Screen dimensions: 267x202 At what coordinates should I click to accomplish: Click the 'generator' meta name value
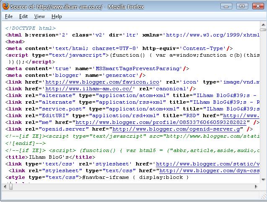[x=121, y=75]
